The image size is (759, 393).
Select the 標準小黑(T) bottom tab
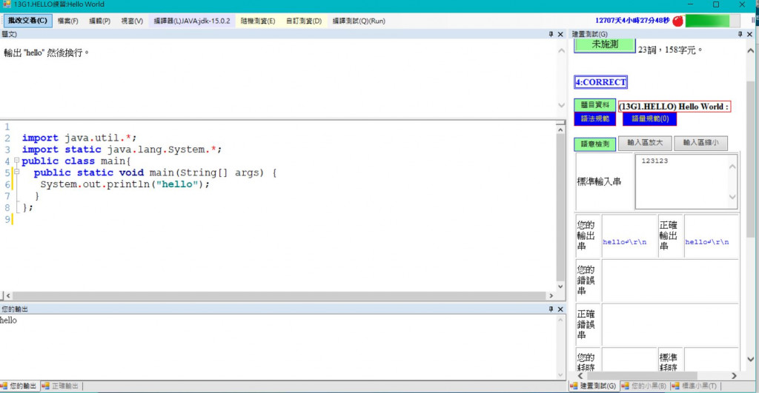[695, 386]
